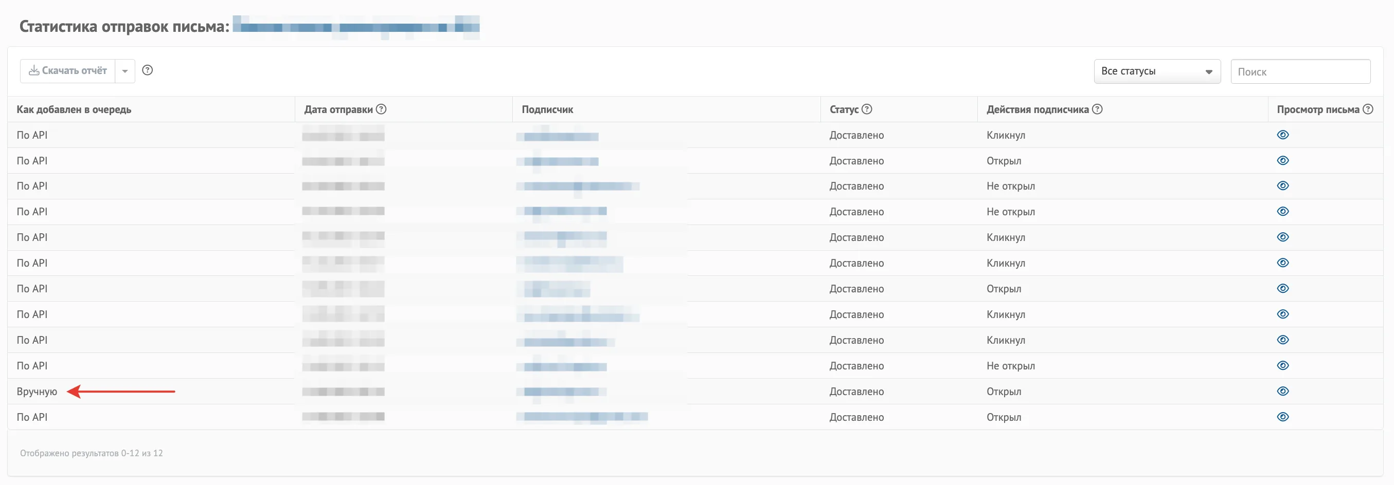The image size is (1394, 485).
Task: Click the blurred letter title in the heading
Action: tap(356, 27)
